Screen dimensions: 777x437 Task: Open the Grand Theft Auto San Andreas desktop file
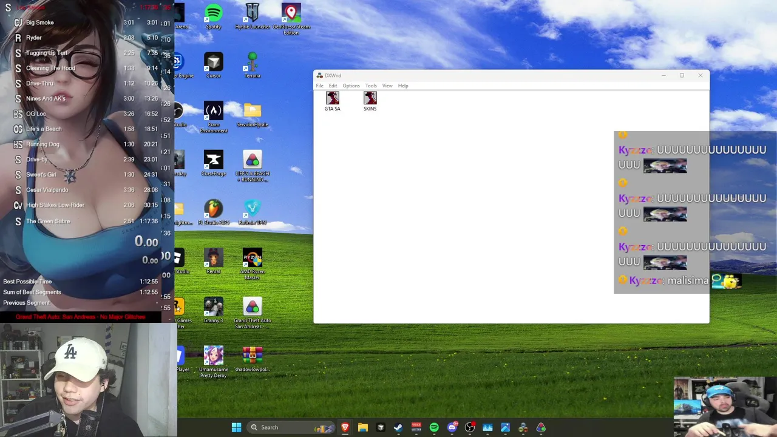253,313
